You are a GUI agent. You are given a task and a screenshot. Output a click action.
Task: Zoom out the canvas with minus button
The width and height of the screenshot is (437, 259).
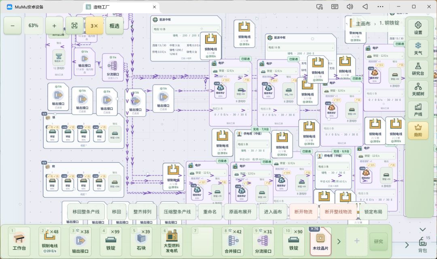13,25
